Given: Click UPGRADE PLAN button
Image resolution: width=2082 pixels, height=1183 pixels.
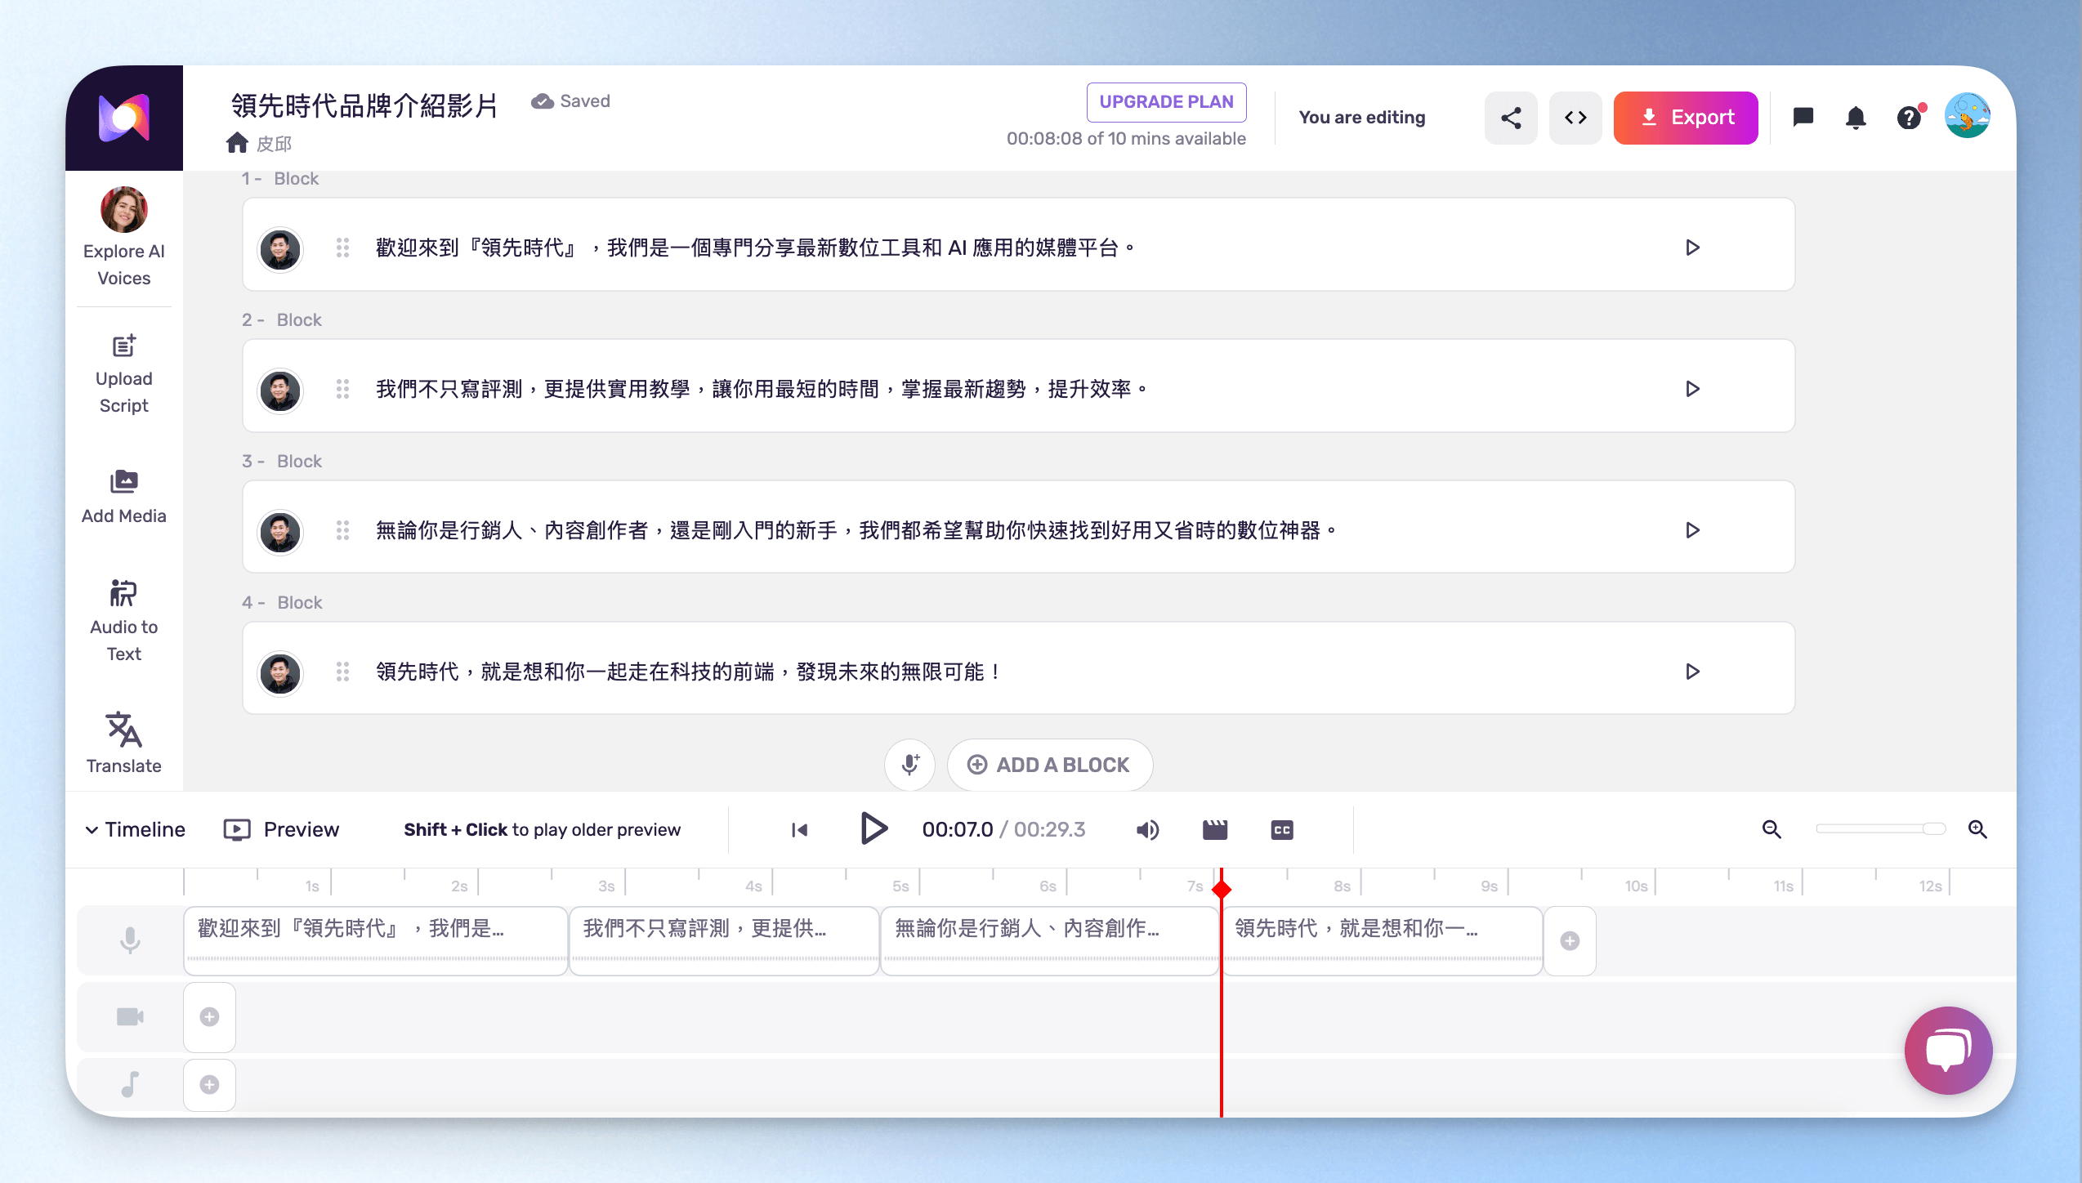Looking at the screenshot, I should click(1166, 102).
